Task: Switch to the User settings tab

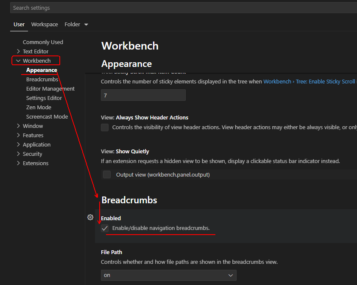Action: click(19, 24)
